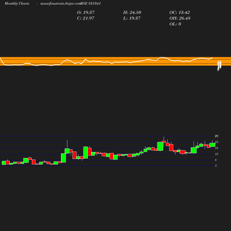231x231 pixels.
Task: Click the 23 price axis label
Action: [217, 142]
